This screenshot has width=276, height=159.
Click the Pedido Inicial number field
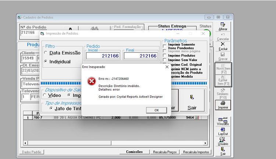(x=103, y=56)
